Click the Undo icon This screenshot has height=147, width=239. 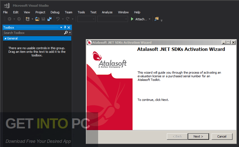58,19
